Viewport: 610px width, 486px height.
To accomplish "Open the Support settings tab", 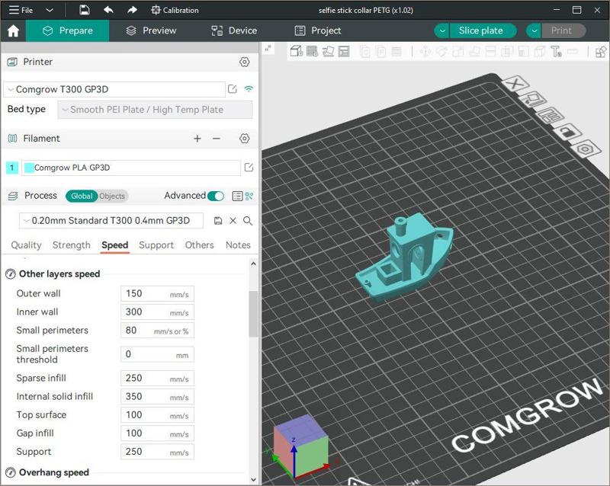I will [x=156, y=245].
